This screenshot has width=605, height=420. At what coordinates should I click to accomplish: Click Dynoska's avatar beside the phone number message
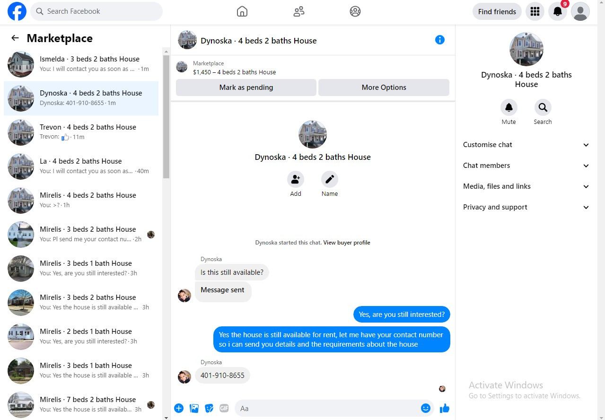tap(184, 376)
